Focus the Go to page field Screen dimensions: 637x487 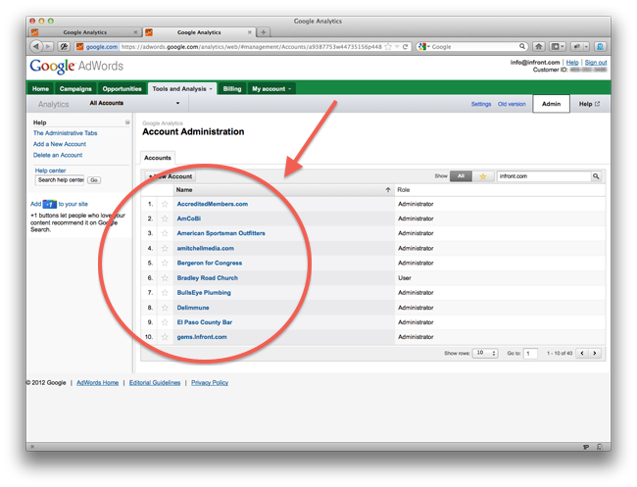[530, 353]
